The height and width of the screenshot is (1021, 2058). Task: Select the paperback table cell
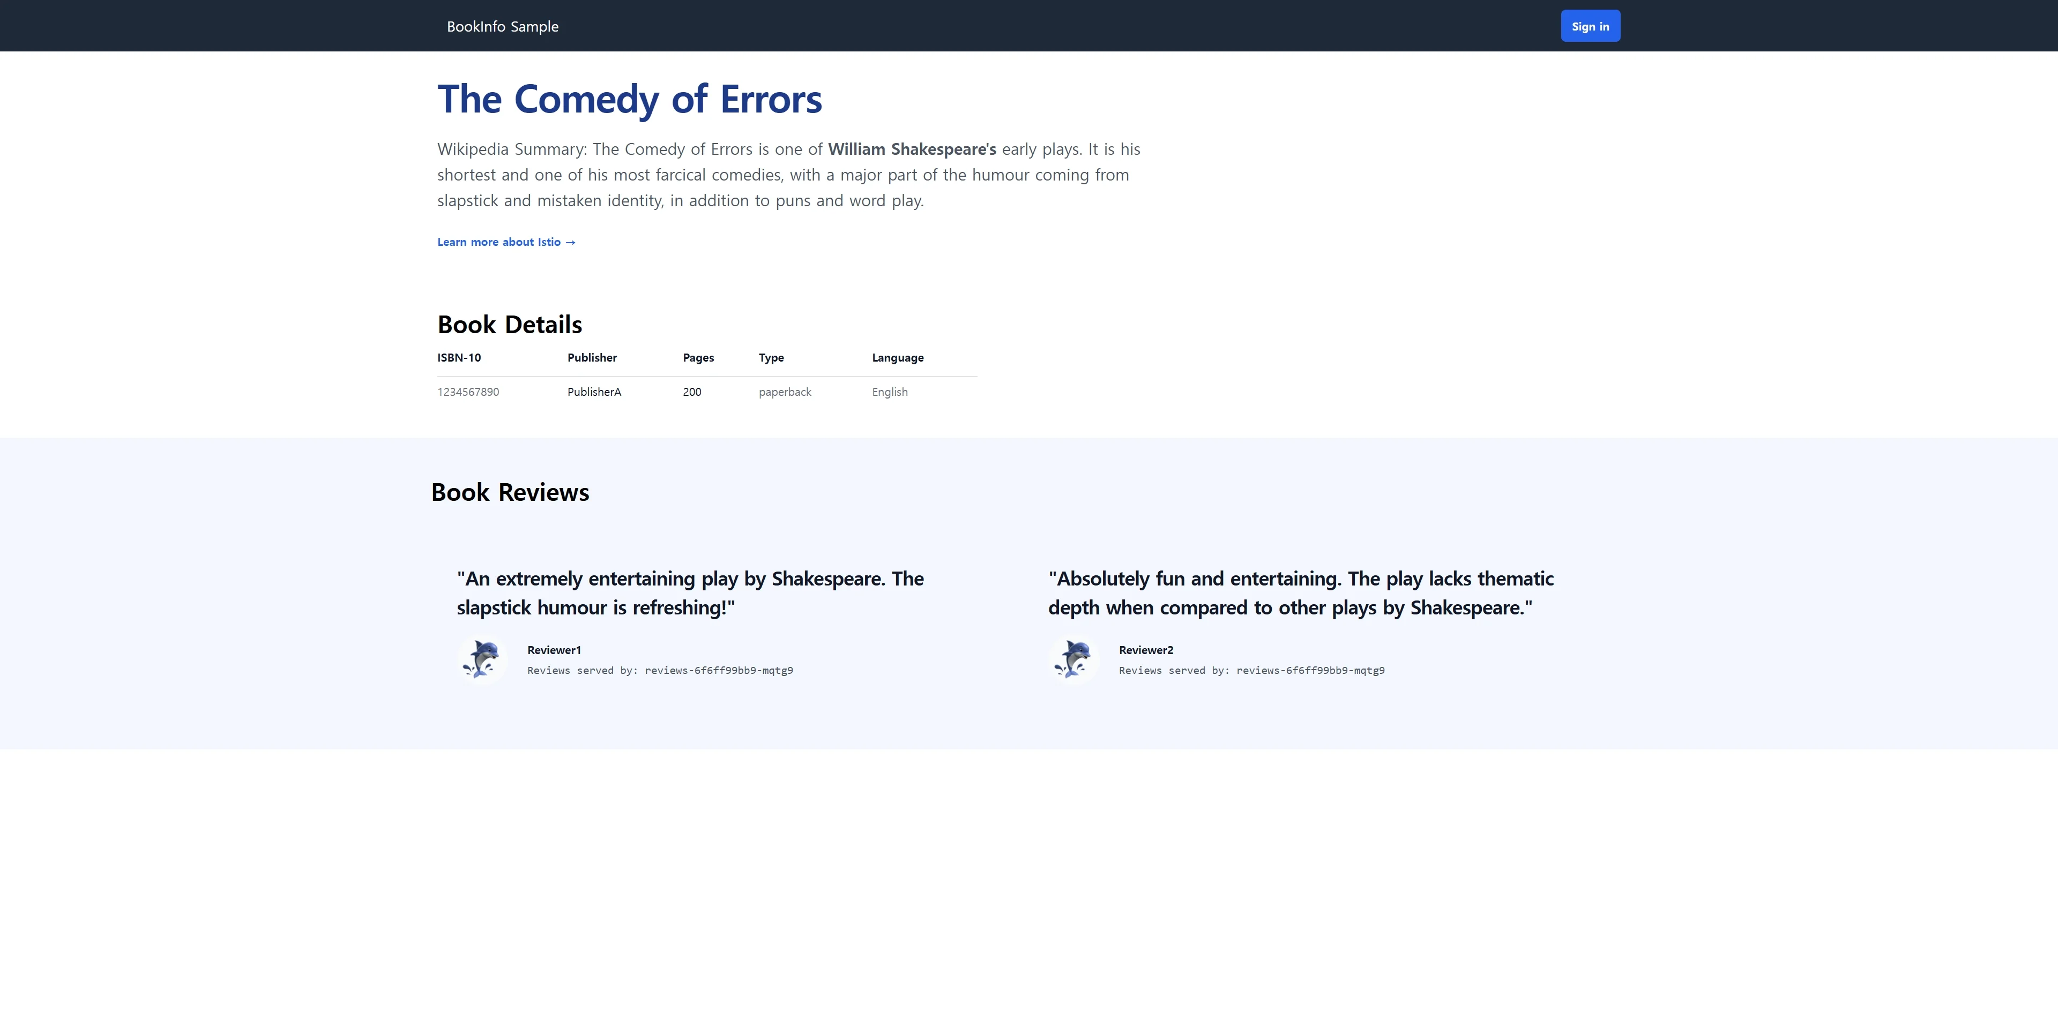click(785, 392)
